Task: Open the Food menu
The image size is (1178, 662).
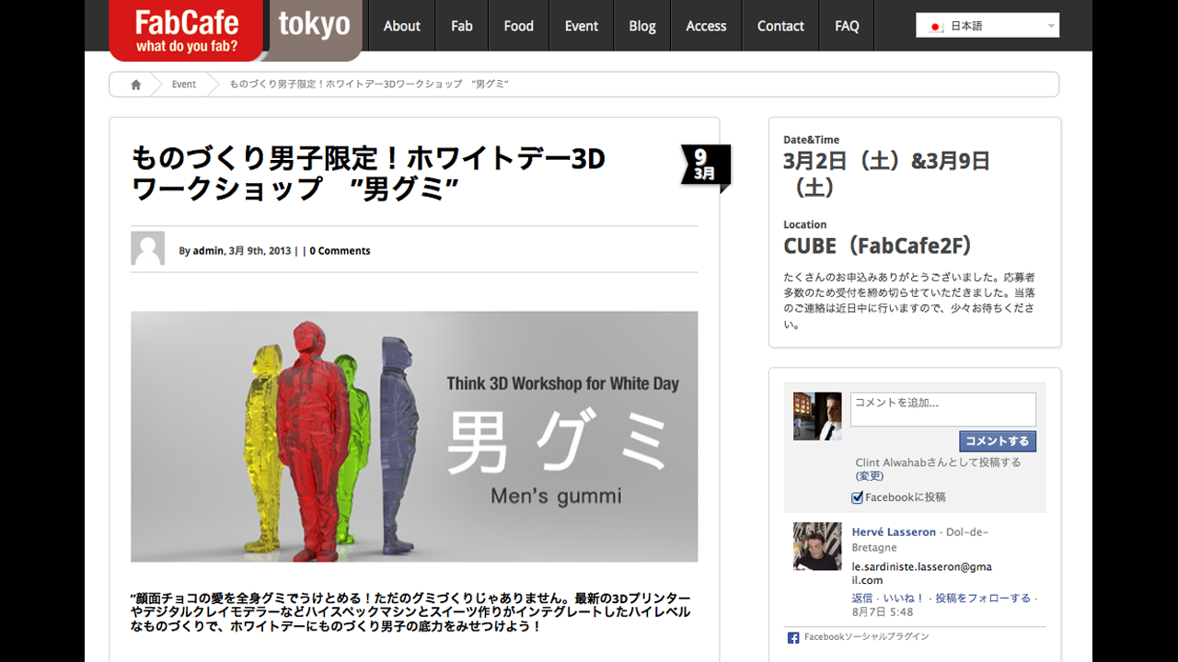Action: 519,26
